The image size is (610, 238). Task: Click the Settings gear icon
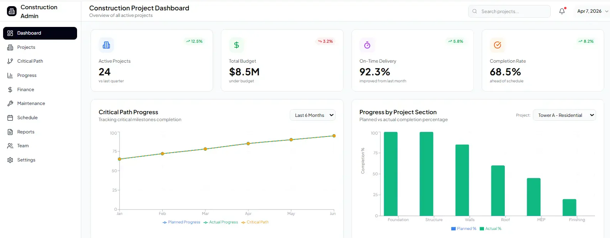point(10,160)
